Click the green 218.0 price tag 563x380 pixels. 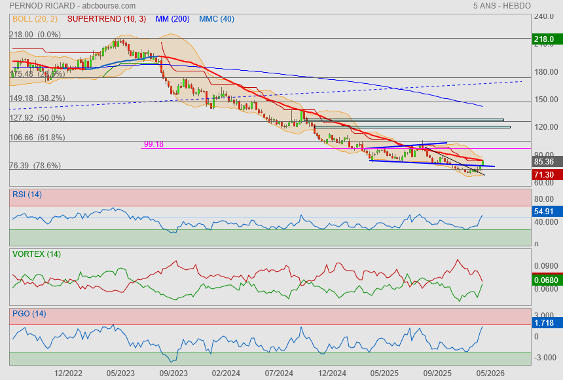pyautogui.click(x=543, y=39)
